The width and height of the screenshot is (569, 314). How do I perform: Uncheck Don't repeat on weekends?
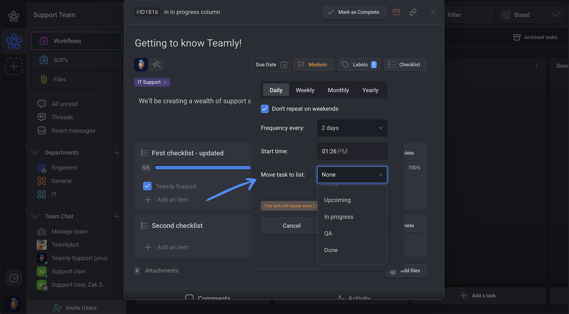[x=265, y=109]
